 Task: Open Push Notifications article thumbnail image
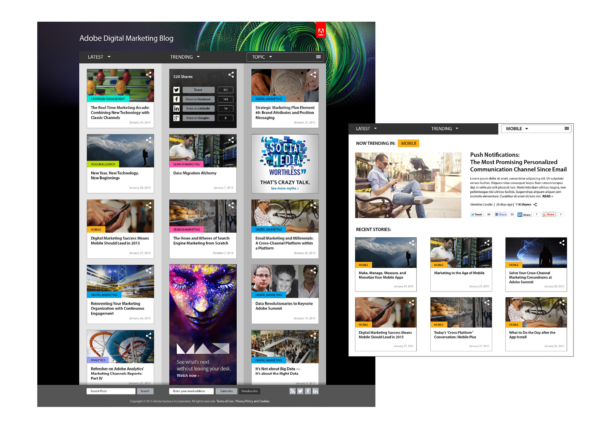(408, 185)
